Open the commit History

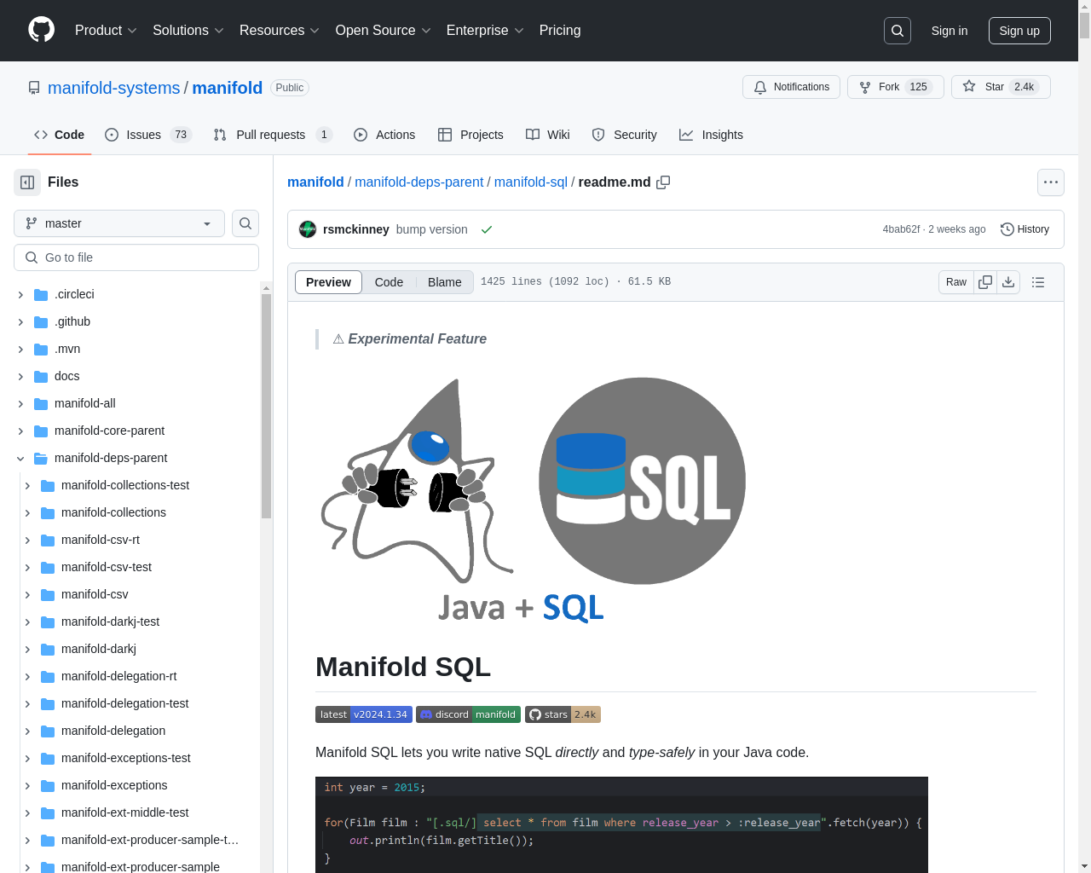point(1025,229)
